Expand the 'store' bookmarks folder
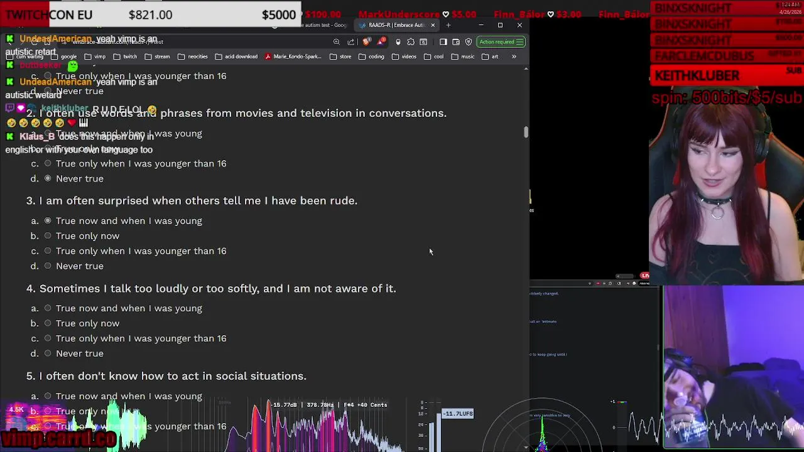 click(340, 56)
